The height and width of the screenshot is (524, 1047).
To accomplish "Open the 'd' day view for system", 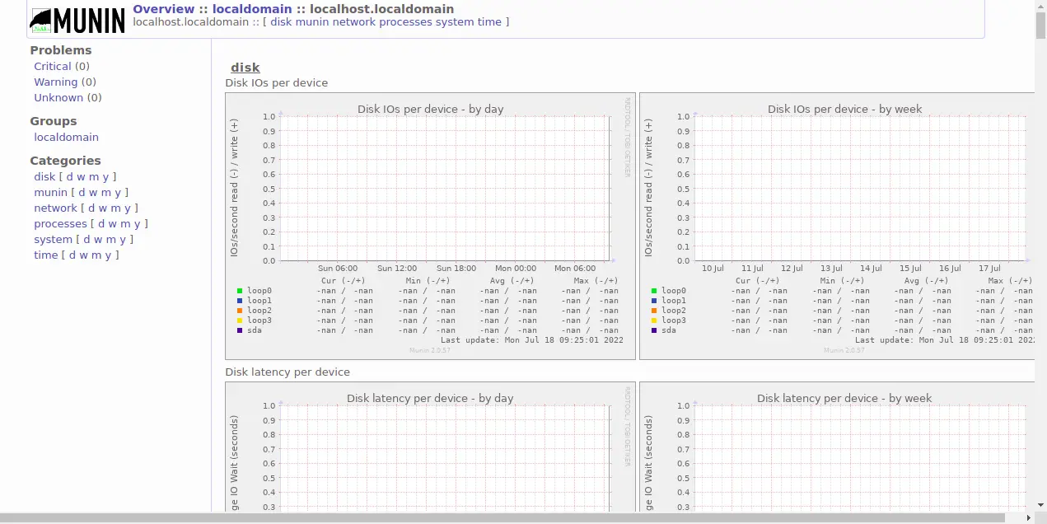I will [86, 239].
